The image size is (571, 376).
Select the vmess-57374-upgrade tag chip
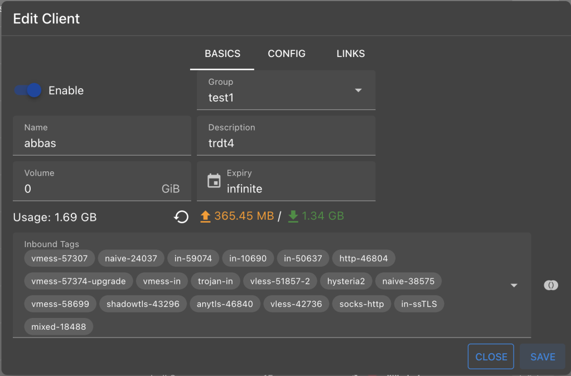click(79, 281)
